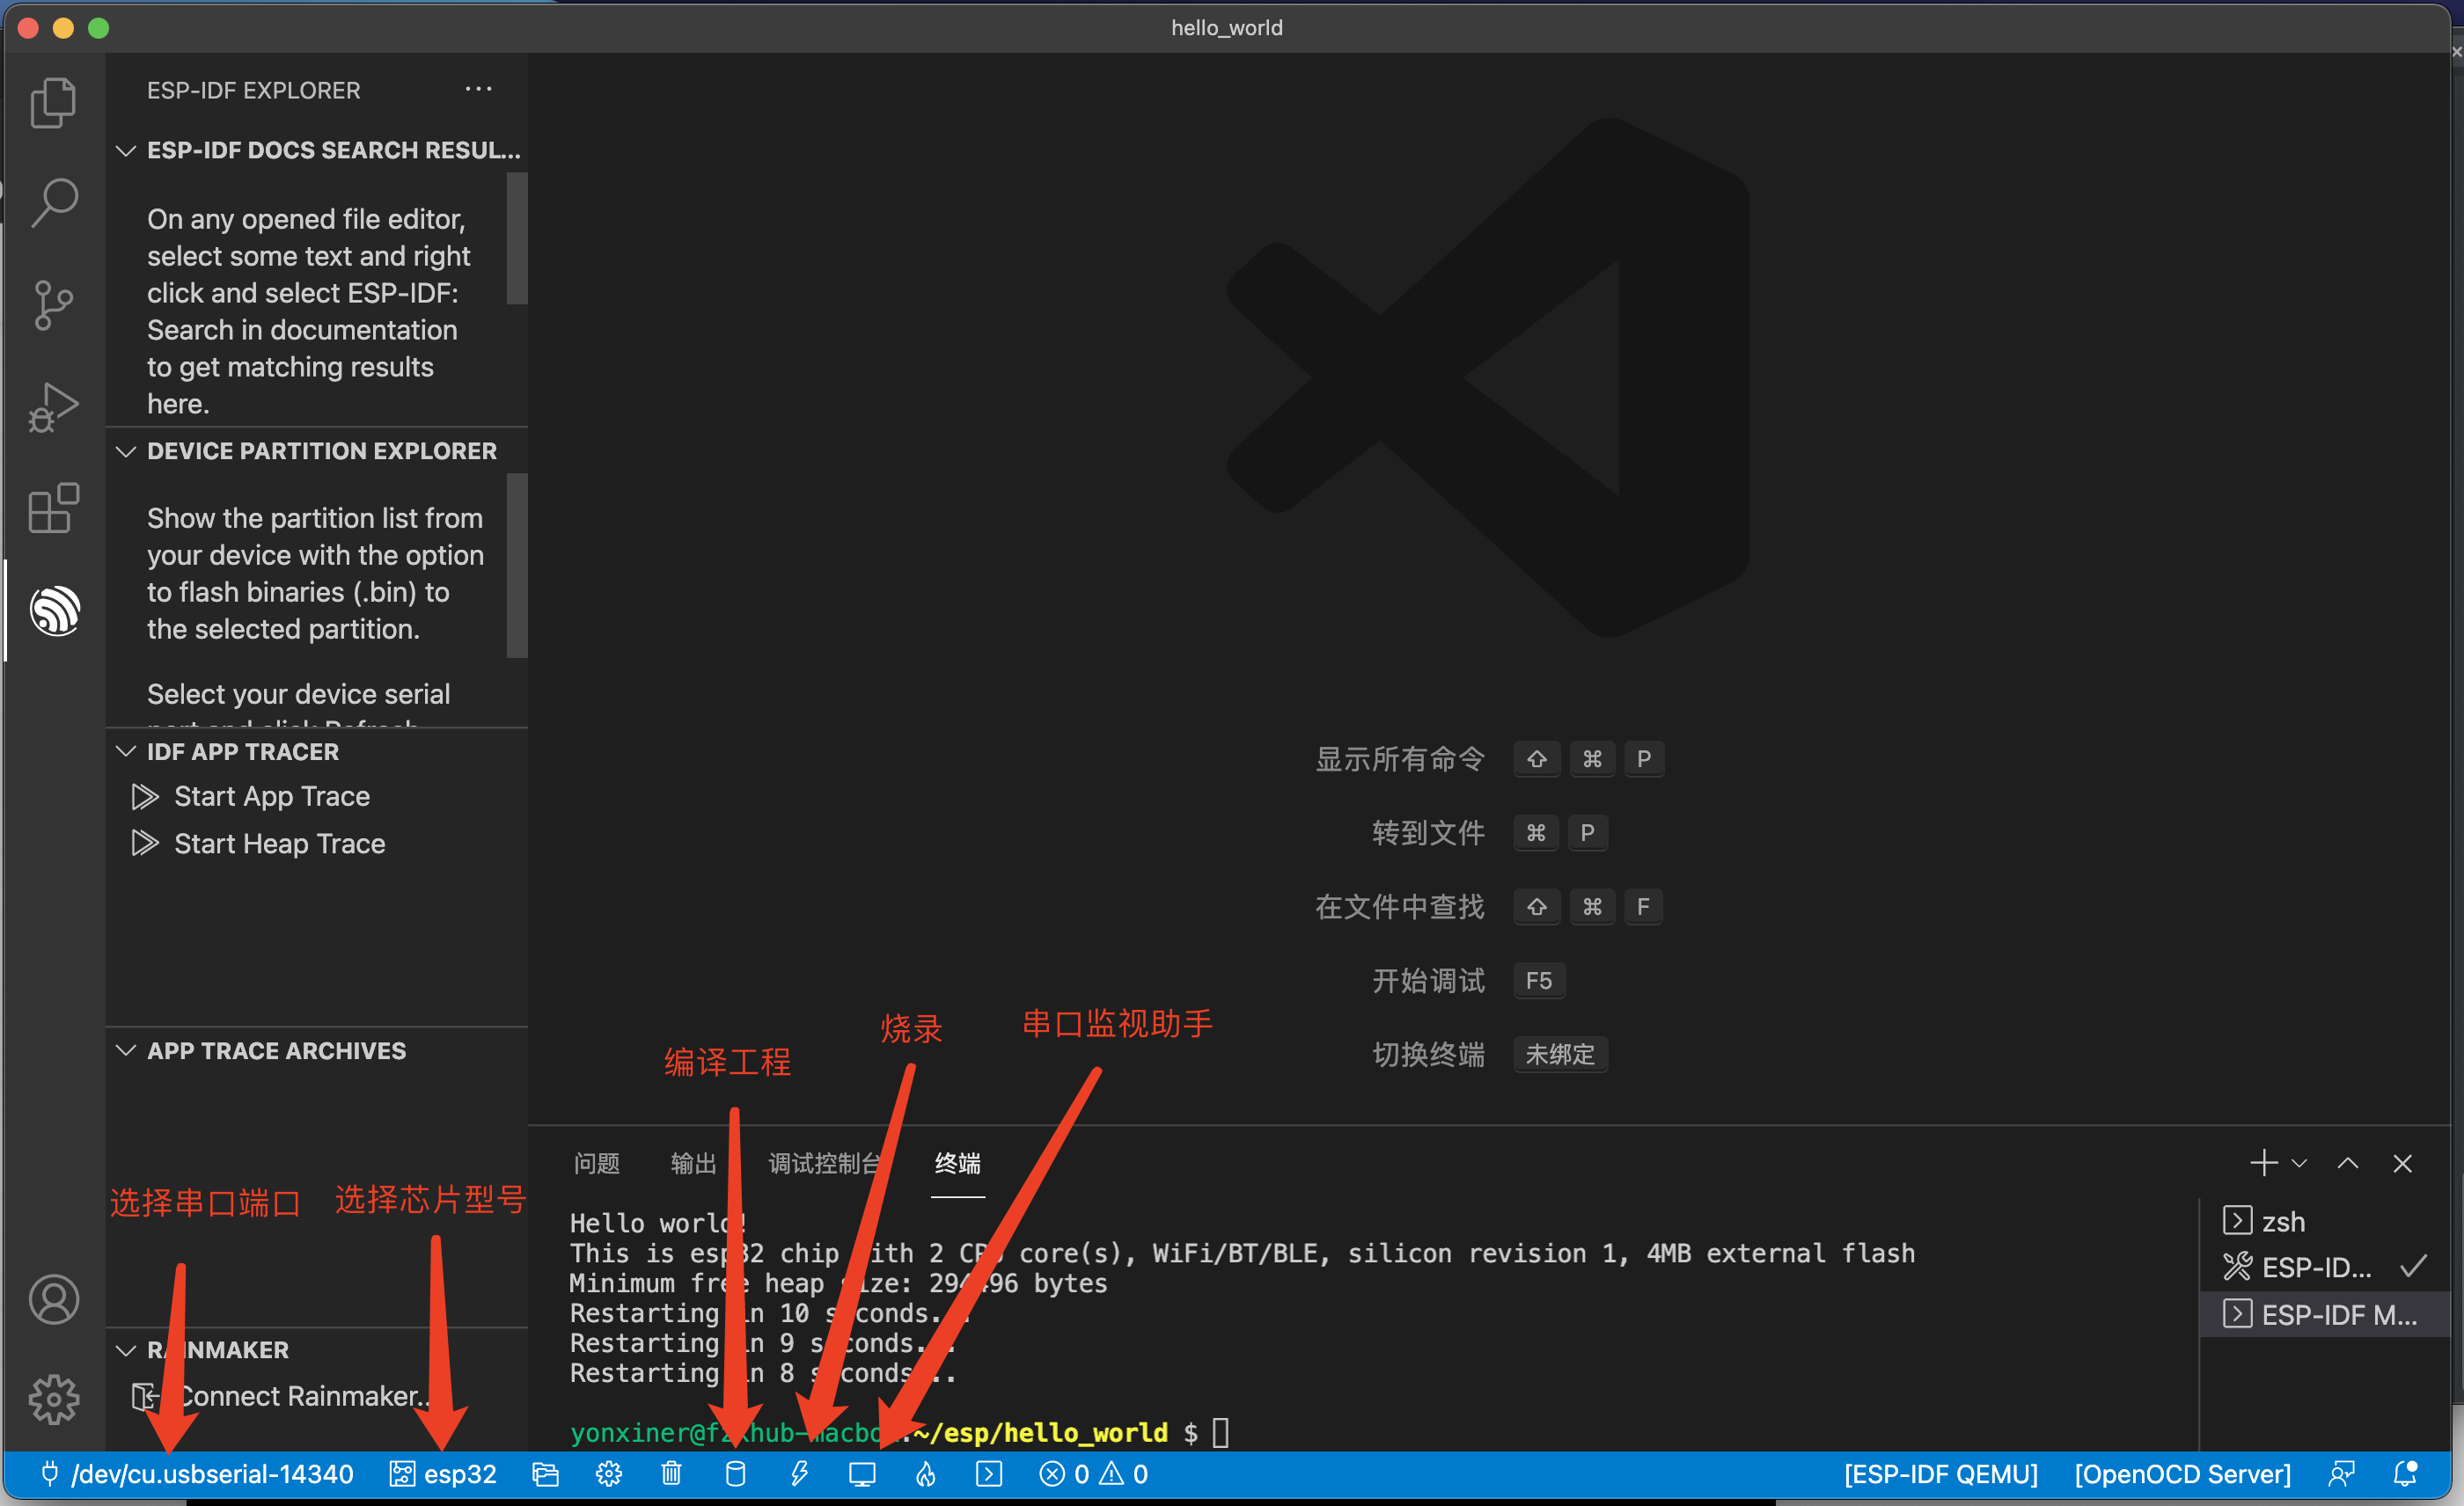The image size is (2464, 1506).
Task: Open SDK configuration editor gear in status bar
Action: point(608,1473)
